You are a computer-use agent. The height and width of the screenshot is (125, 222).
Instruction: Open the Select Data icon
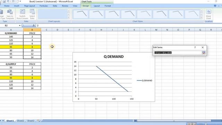32,14
